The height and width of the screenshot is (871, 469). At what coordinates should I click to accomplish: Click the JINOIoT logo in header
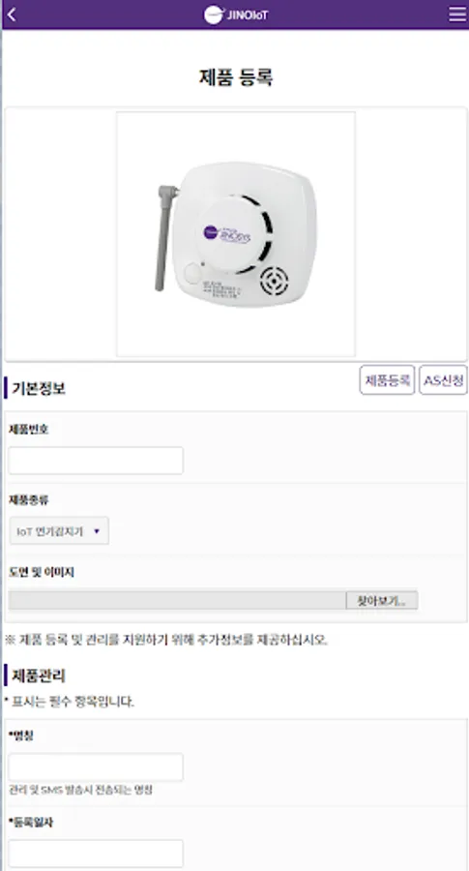pos(236,15)
